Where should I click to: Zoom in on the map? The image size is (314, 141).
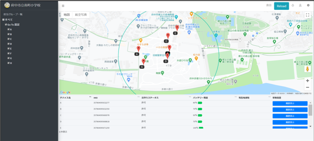coord(307,81)
